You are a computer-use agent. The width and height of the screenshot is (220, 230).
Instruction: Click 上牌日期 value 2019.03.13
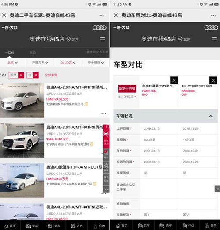pyautogui.click(x=152, y=129)
